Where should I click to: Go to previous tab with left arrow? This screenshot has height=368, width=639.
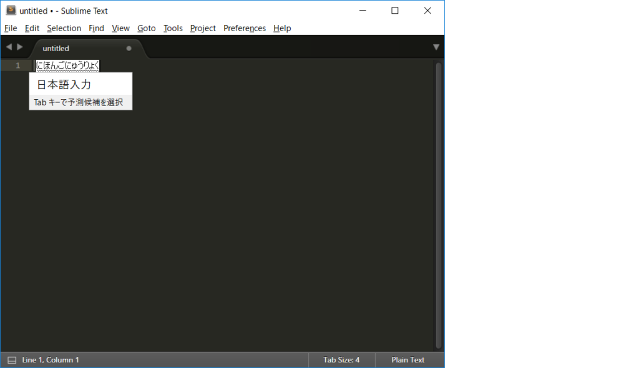pyautogui.click(x=9, y=47)
